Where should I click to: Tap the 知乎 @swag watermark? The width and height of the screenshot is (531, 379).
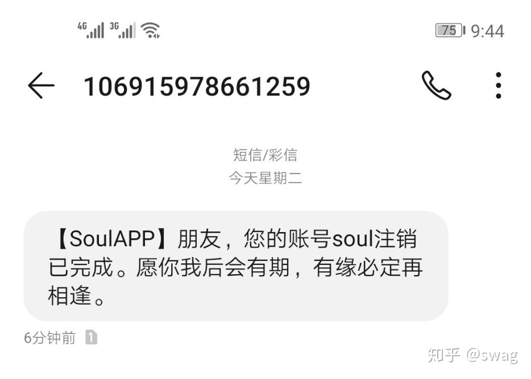473,355
